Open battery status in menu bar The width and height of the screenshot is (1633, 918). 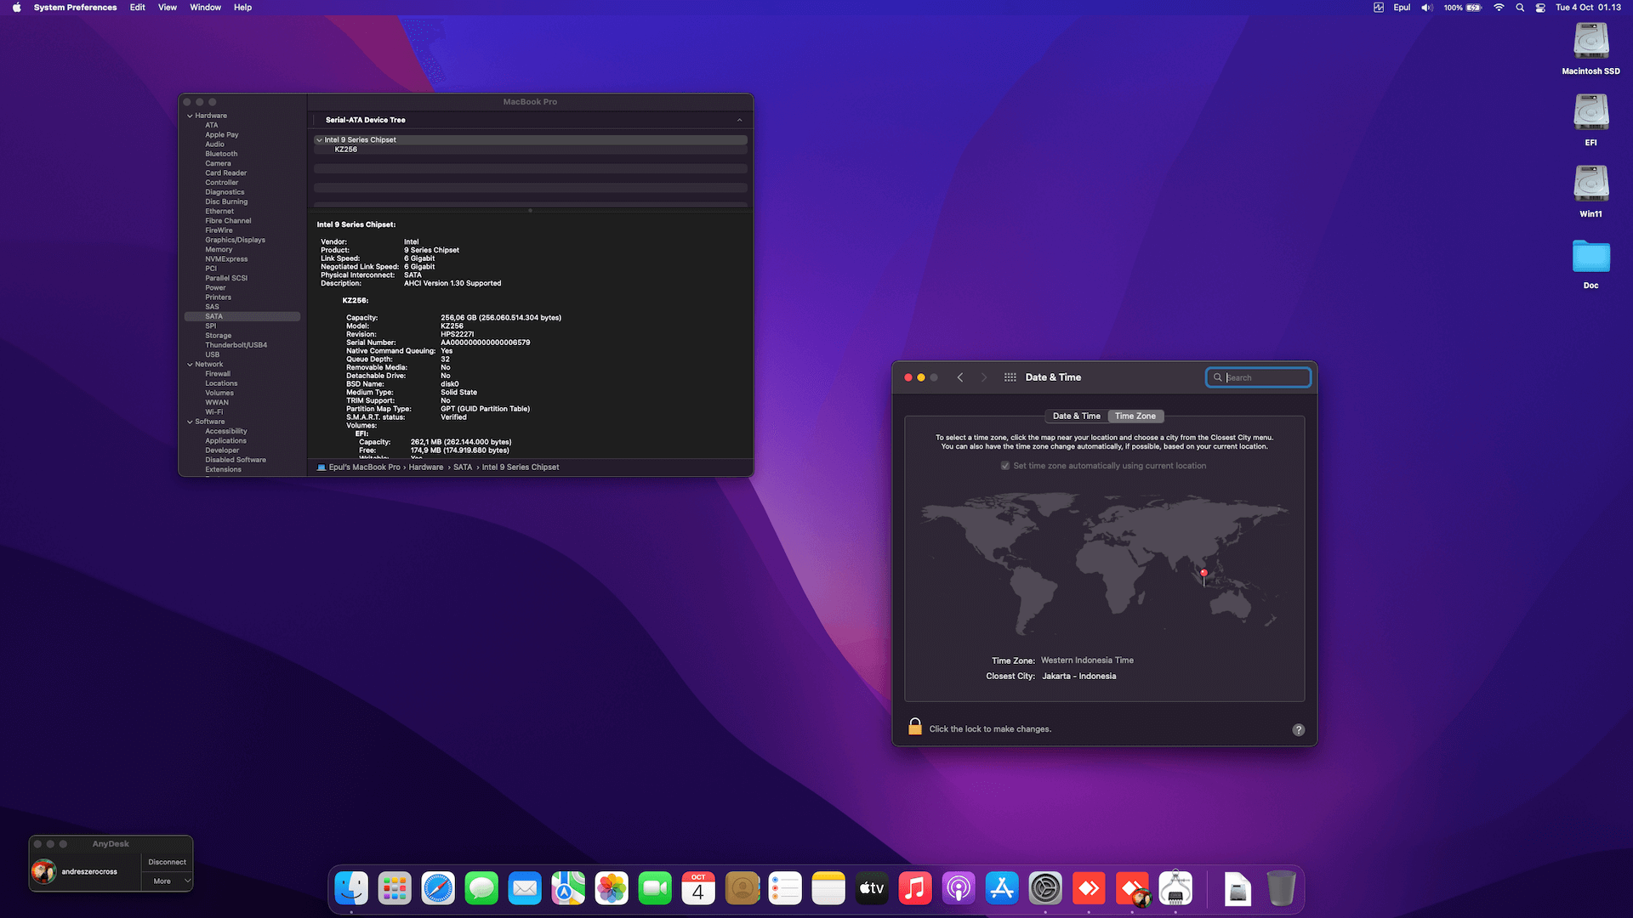click(1463, 8)
